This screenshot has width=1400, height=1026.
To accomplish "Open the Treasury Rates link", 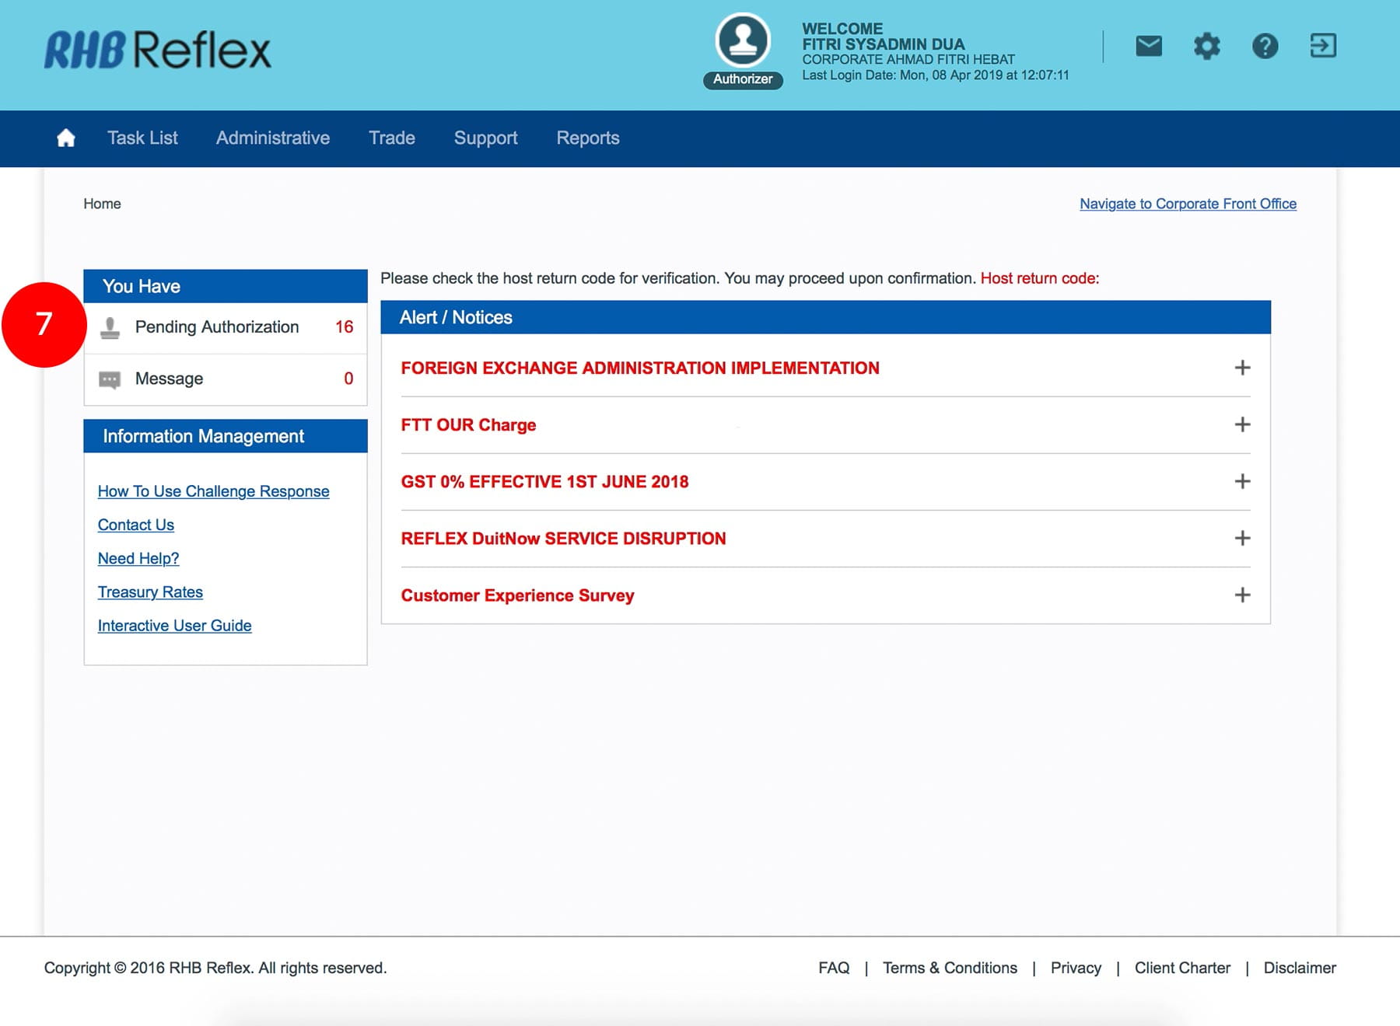I will pyautogui.click(x=150, y=592).
